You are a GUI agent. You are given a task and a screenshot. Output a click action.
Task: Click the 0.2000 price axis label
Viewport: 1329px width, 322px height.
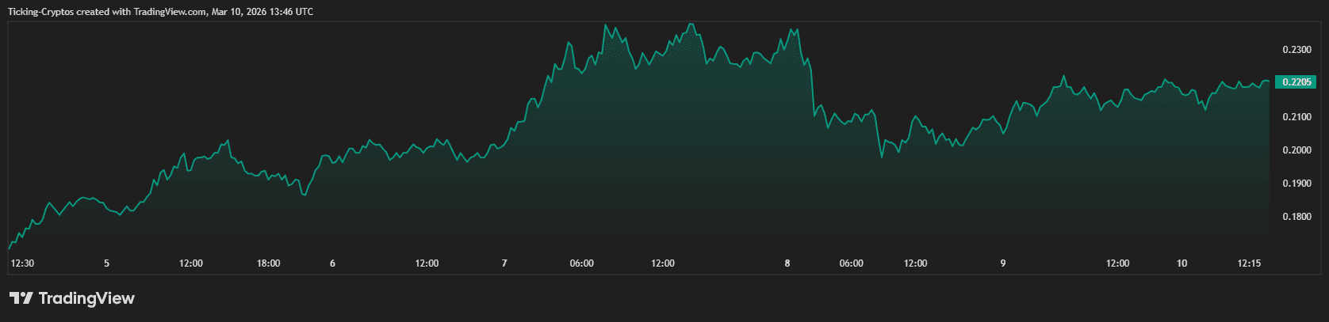pyautogui.click(x=1296, y=150)
